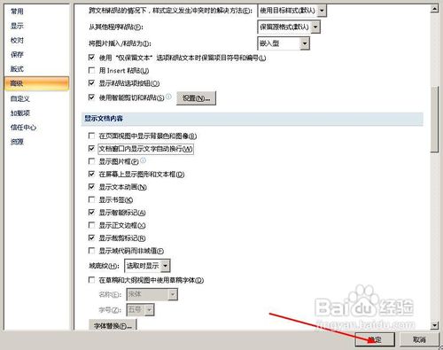The height and width of the screenshot is (350, 443).
Task: Click the 确定 button
Action: [x=375, y=339]
